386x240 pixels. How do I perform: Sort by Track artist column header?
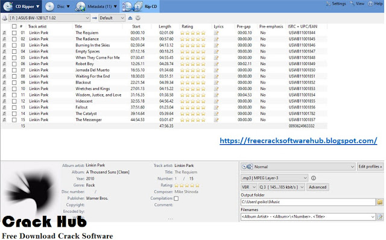(x=37, y=27)
